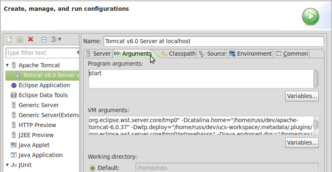Click the green Run icon in header
This screenshot has width=332, height=172.
click(x=310, y=16)
